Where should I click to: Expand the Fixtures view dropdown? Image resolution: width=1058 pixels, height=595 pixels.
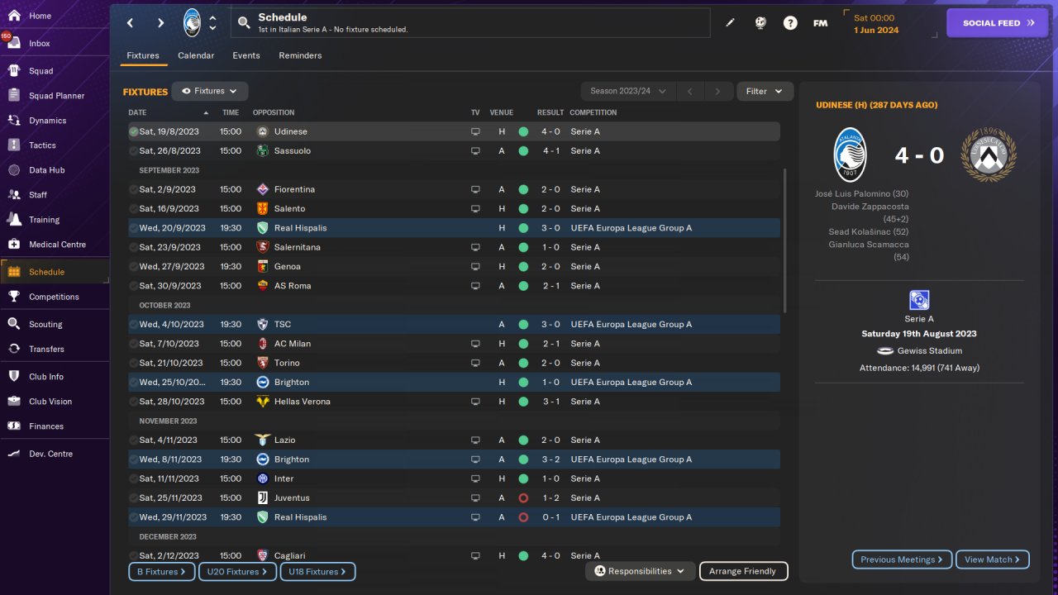(x=210, y=92)
